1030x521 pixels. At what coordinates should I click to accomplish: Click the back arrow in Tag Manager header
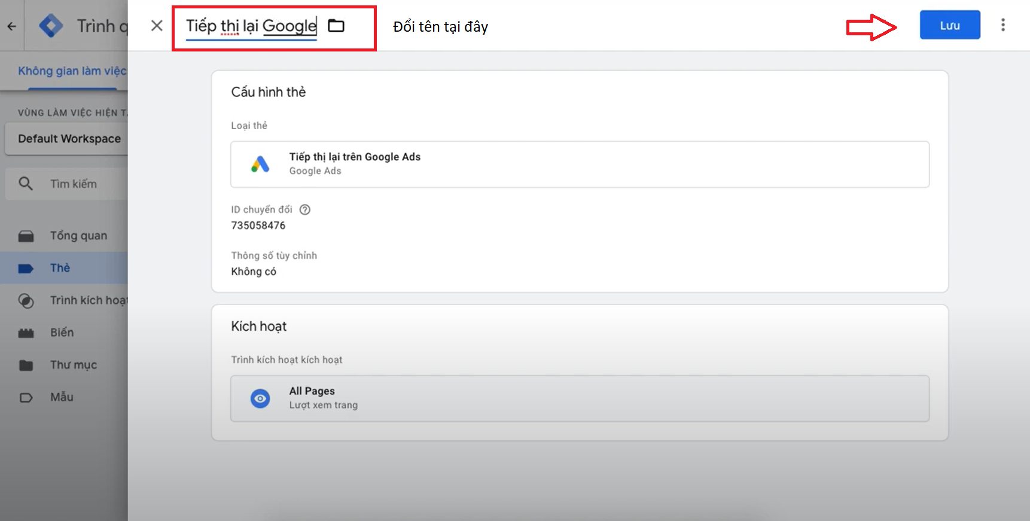pos(12,26)
